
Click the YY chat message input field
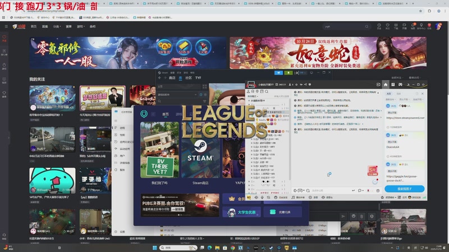click(329, 190)
